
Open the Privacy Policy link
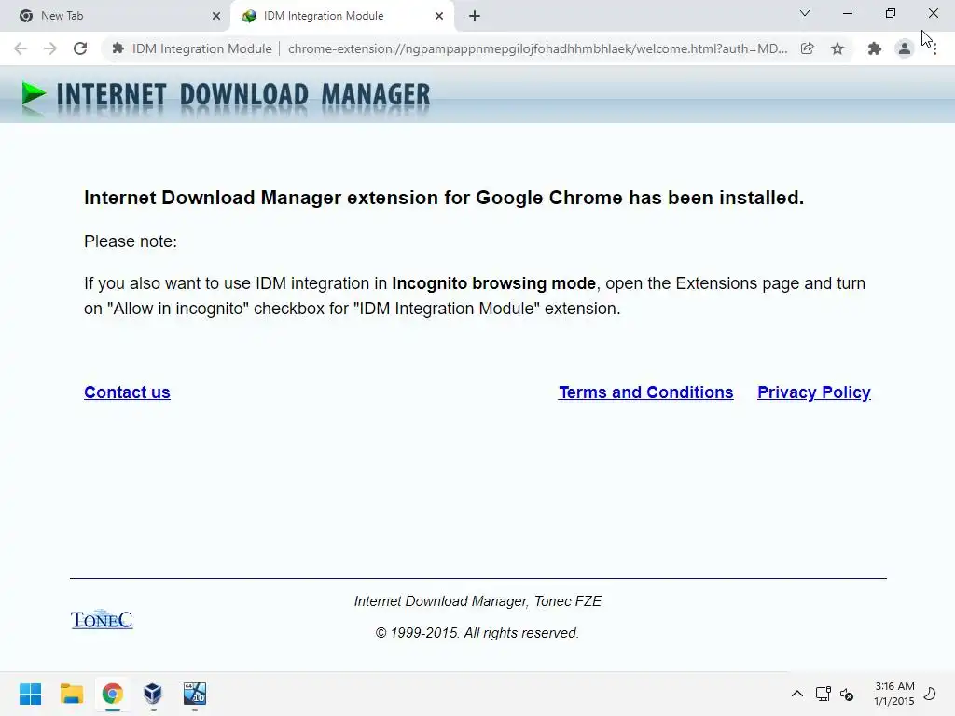point(813,392)
